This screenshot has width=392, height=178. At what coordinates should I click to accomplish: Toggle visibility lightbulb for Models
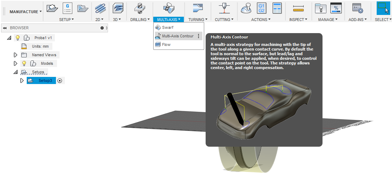pyautogui.click(x=24, y=63)
